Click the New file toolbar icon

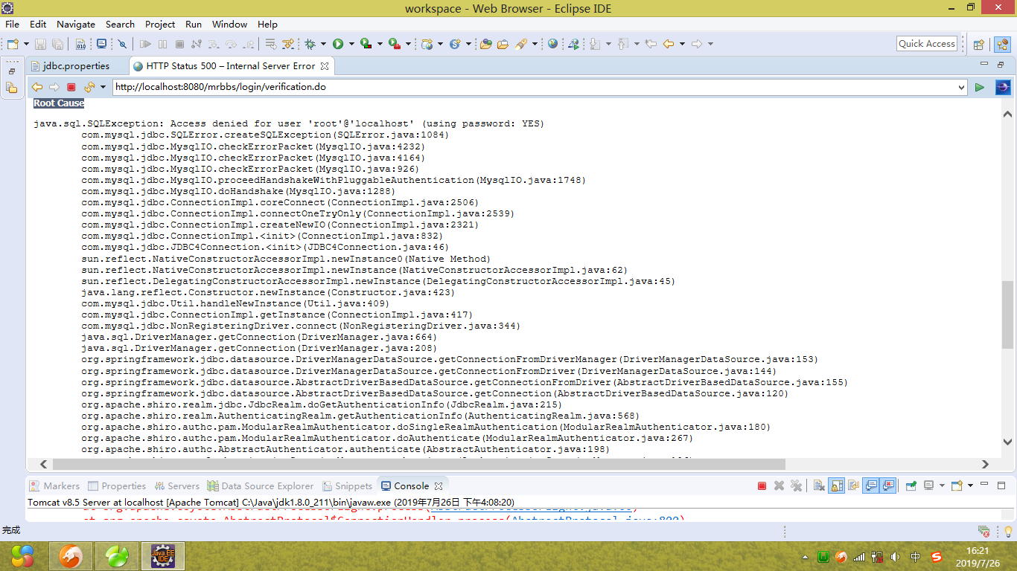point(13,44)
